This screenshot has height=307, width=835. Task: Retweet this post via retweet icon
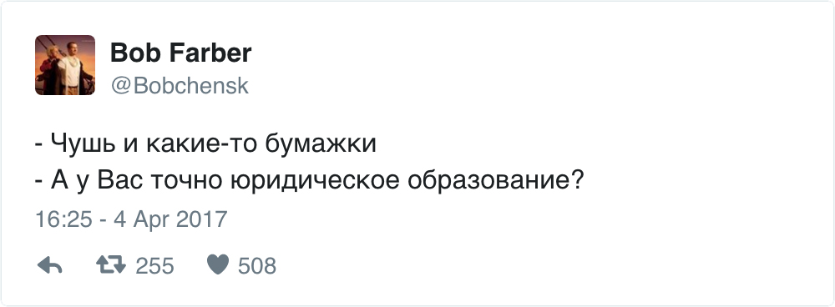(111, 264)
